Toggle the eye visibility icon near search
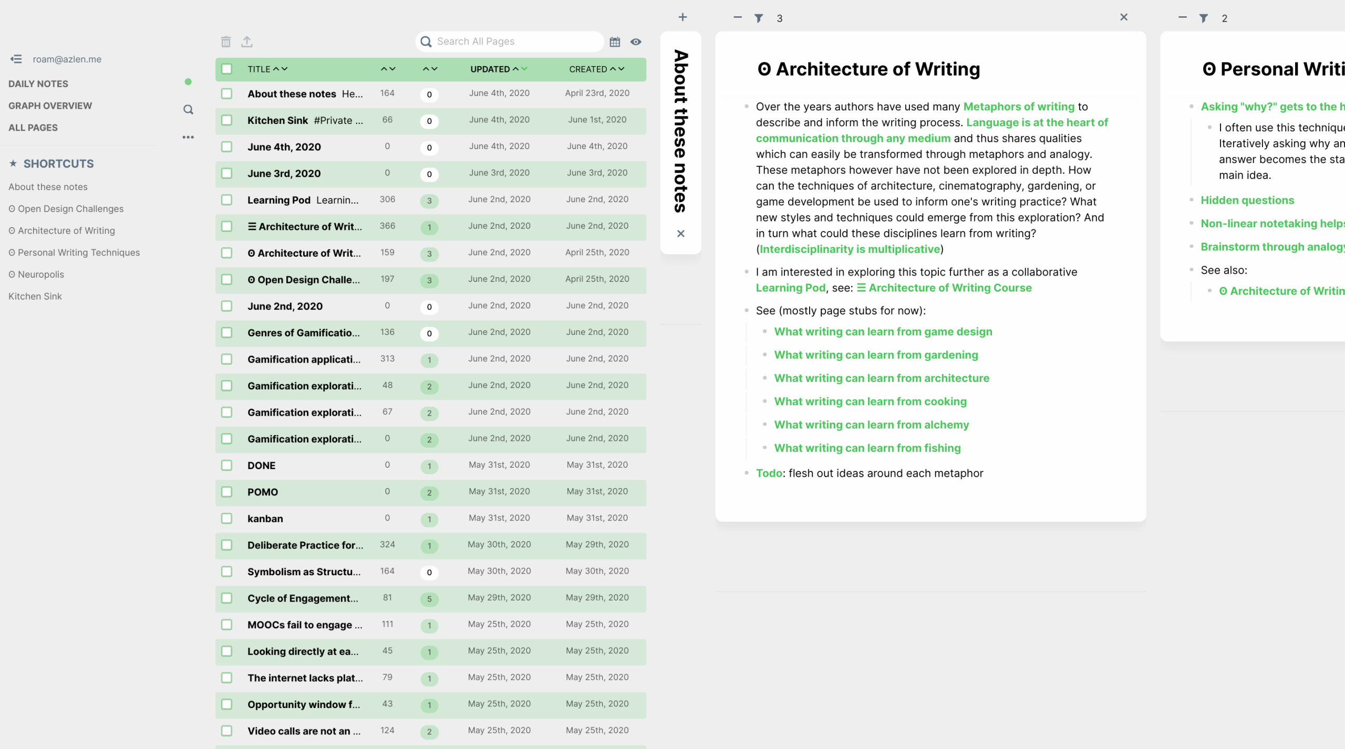The width and height of the screenshot is (1345, 749). tap(636, 42)
